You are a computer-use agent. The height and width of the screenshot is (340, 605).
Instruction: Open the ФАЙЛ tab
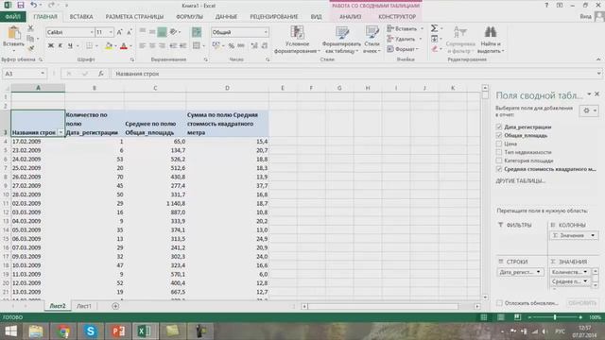12,17
